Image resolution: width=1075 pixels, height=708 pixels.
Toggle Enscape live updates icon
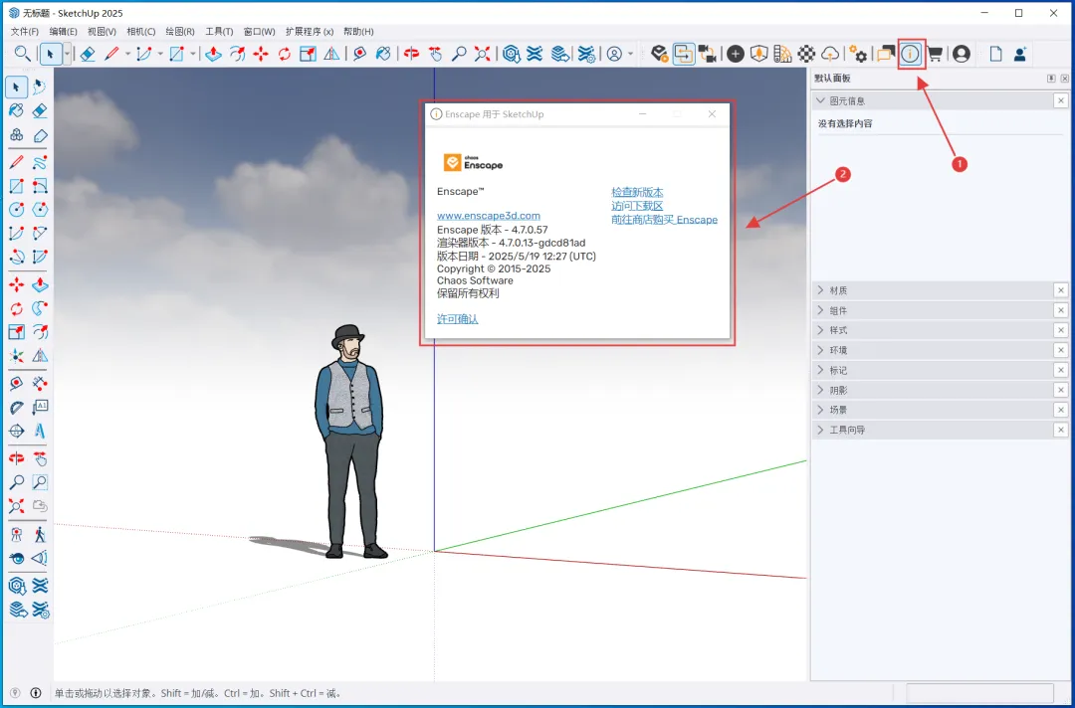pyautogui.click(x=684, y=54)
